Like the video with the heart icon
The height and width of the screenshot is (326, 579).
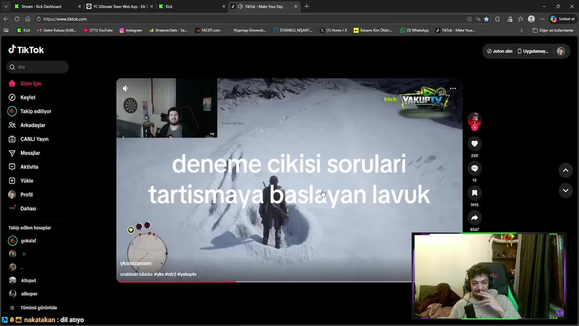[475, 144]
